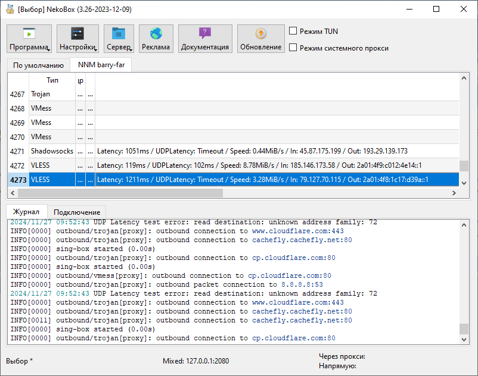
Task: Open the Журнал log tab
Action: coord(26,212)
